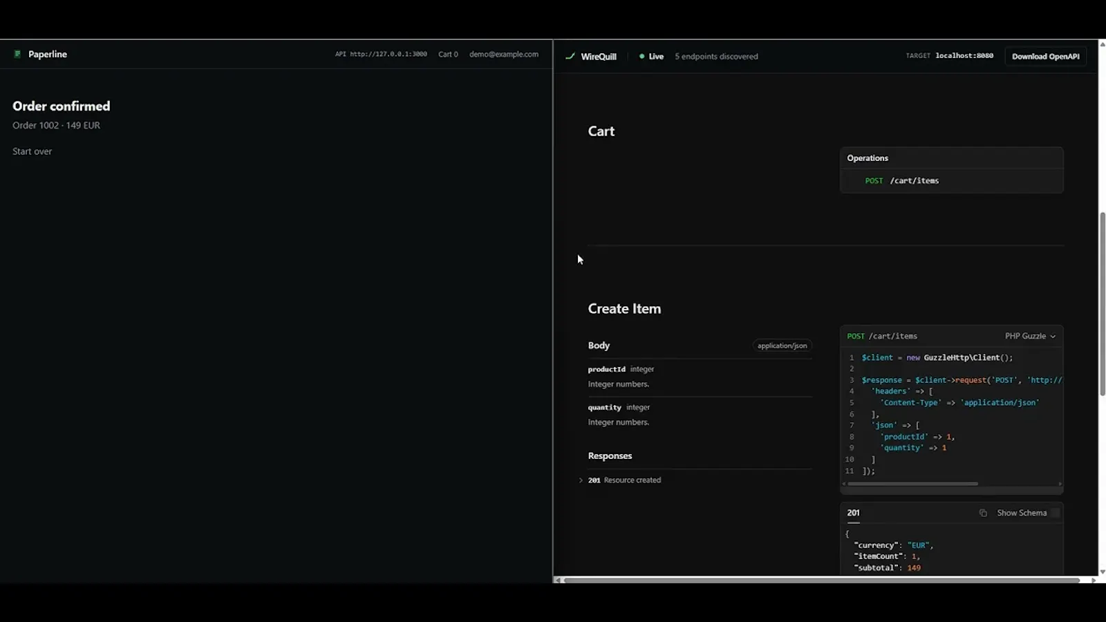Image resolution: width=1106 pixels, height=622 pixels.
Task: Click the Paperline logo icon
Action: point(17,54)
